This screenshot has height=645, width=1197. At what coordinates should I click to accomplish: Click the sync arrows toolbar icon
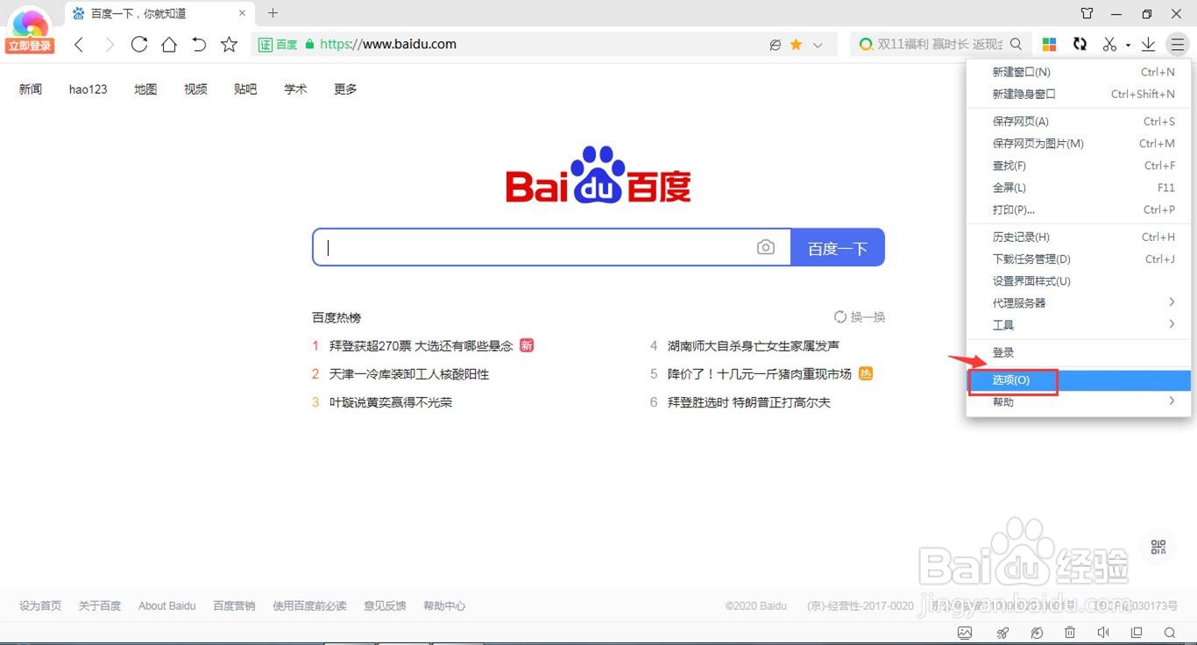pos(1080,44)
